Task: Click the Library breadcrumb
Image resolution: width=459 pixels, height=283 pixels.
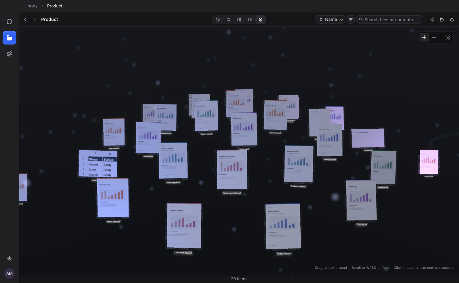Action: tap(31, 6)
